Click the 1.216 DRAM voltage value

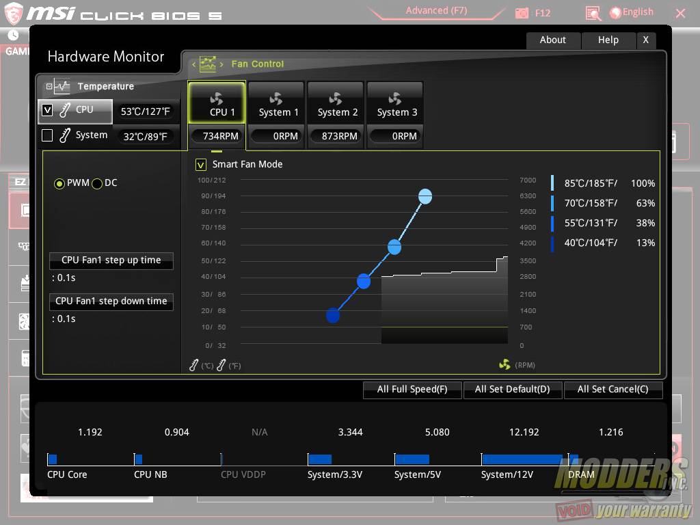click(610, 432)
